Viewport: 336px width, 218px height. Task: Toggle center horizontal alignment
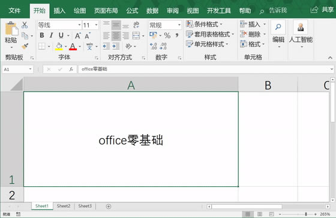[116, 36]
